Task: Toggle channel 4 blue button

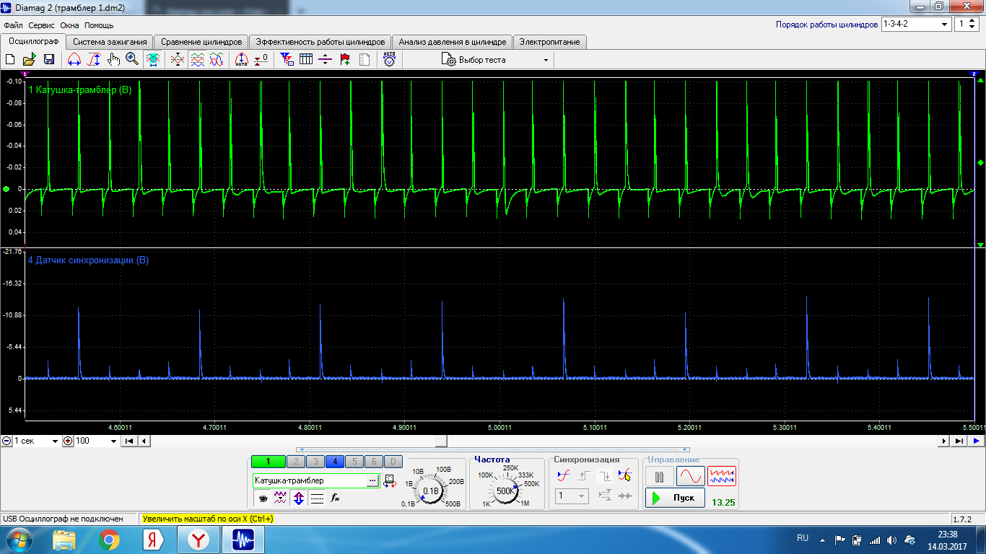Action: pyautogui.click(x=335, y=462)
